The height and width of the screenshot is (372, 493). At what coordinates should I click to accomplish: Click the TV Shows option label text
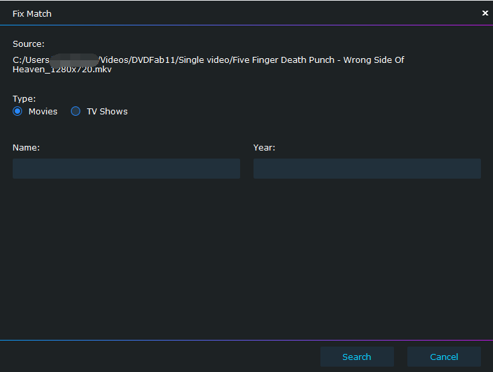(107, 112)
